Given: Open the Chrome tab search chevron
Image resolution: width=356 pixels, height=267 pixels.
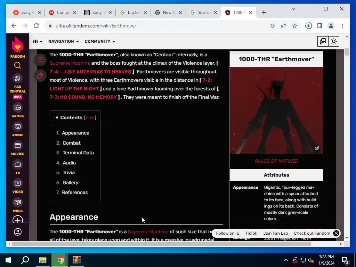Looking at the screenshot, I should tap(293, 9).
